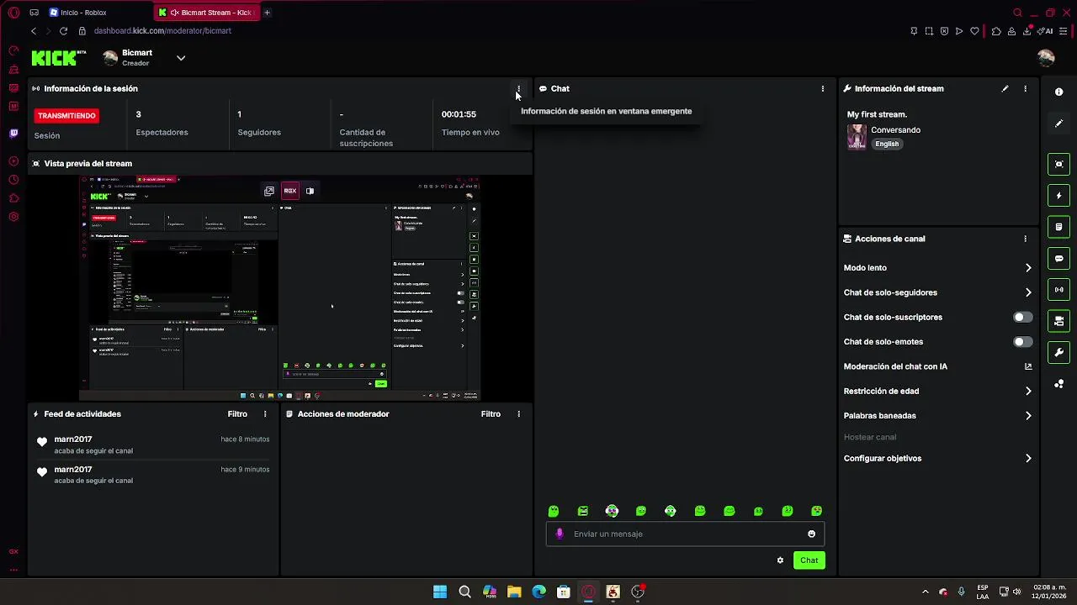Open taskbar search
Image resolution: width=1077 pixels, height=605 pixels.
coord(464,592)
